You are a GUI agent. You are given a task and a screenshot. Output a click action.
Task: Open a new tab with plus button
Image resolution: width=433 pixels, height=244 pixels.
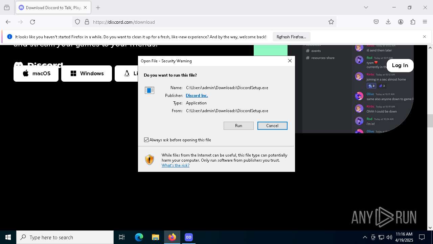tap(98, 7)
